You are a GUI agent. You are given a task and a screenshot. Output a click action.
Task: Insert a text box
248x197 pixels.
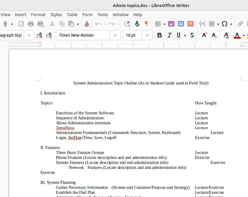(191, 24)
